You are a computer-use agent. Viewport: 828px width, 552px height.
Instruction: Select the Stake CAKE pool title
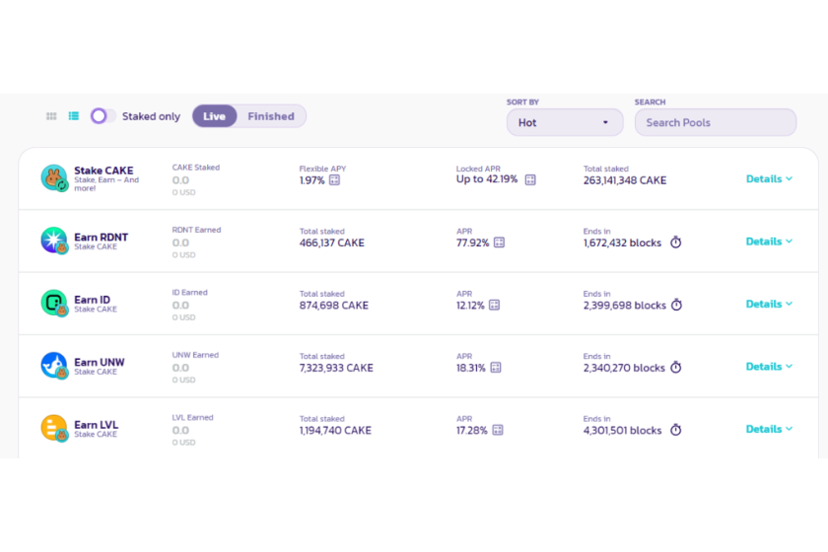click(103, 171)
